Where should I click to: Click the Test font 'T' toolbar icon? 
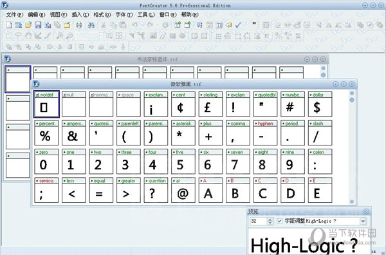(x=219, y=25)
